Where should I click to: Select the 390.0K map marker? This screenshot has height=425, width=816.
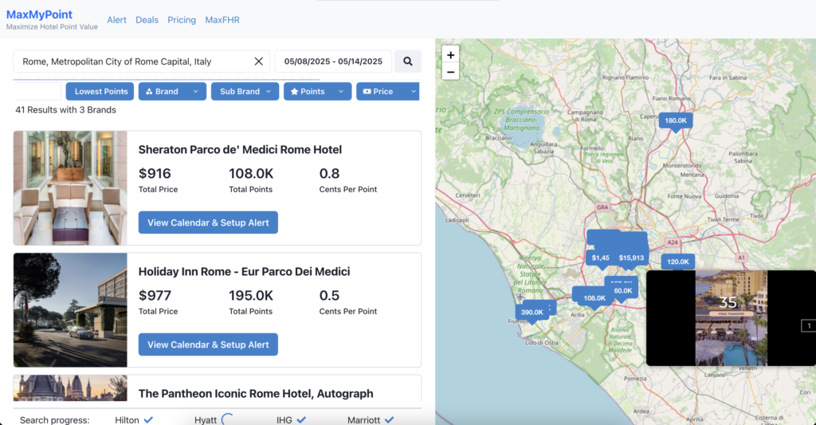[x=532, y=312]
